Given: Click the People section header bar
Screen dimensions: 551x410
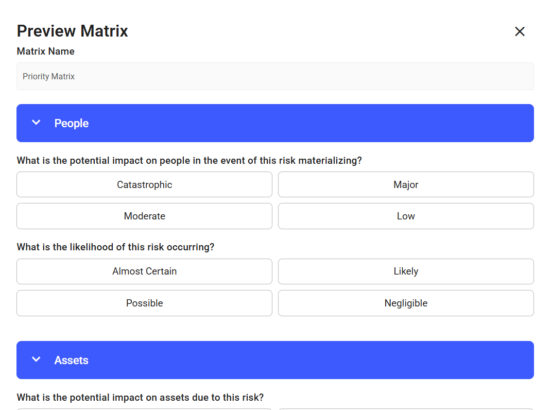Looking at the screenshot, I should [x=275, y=123].
